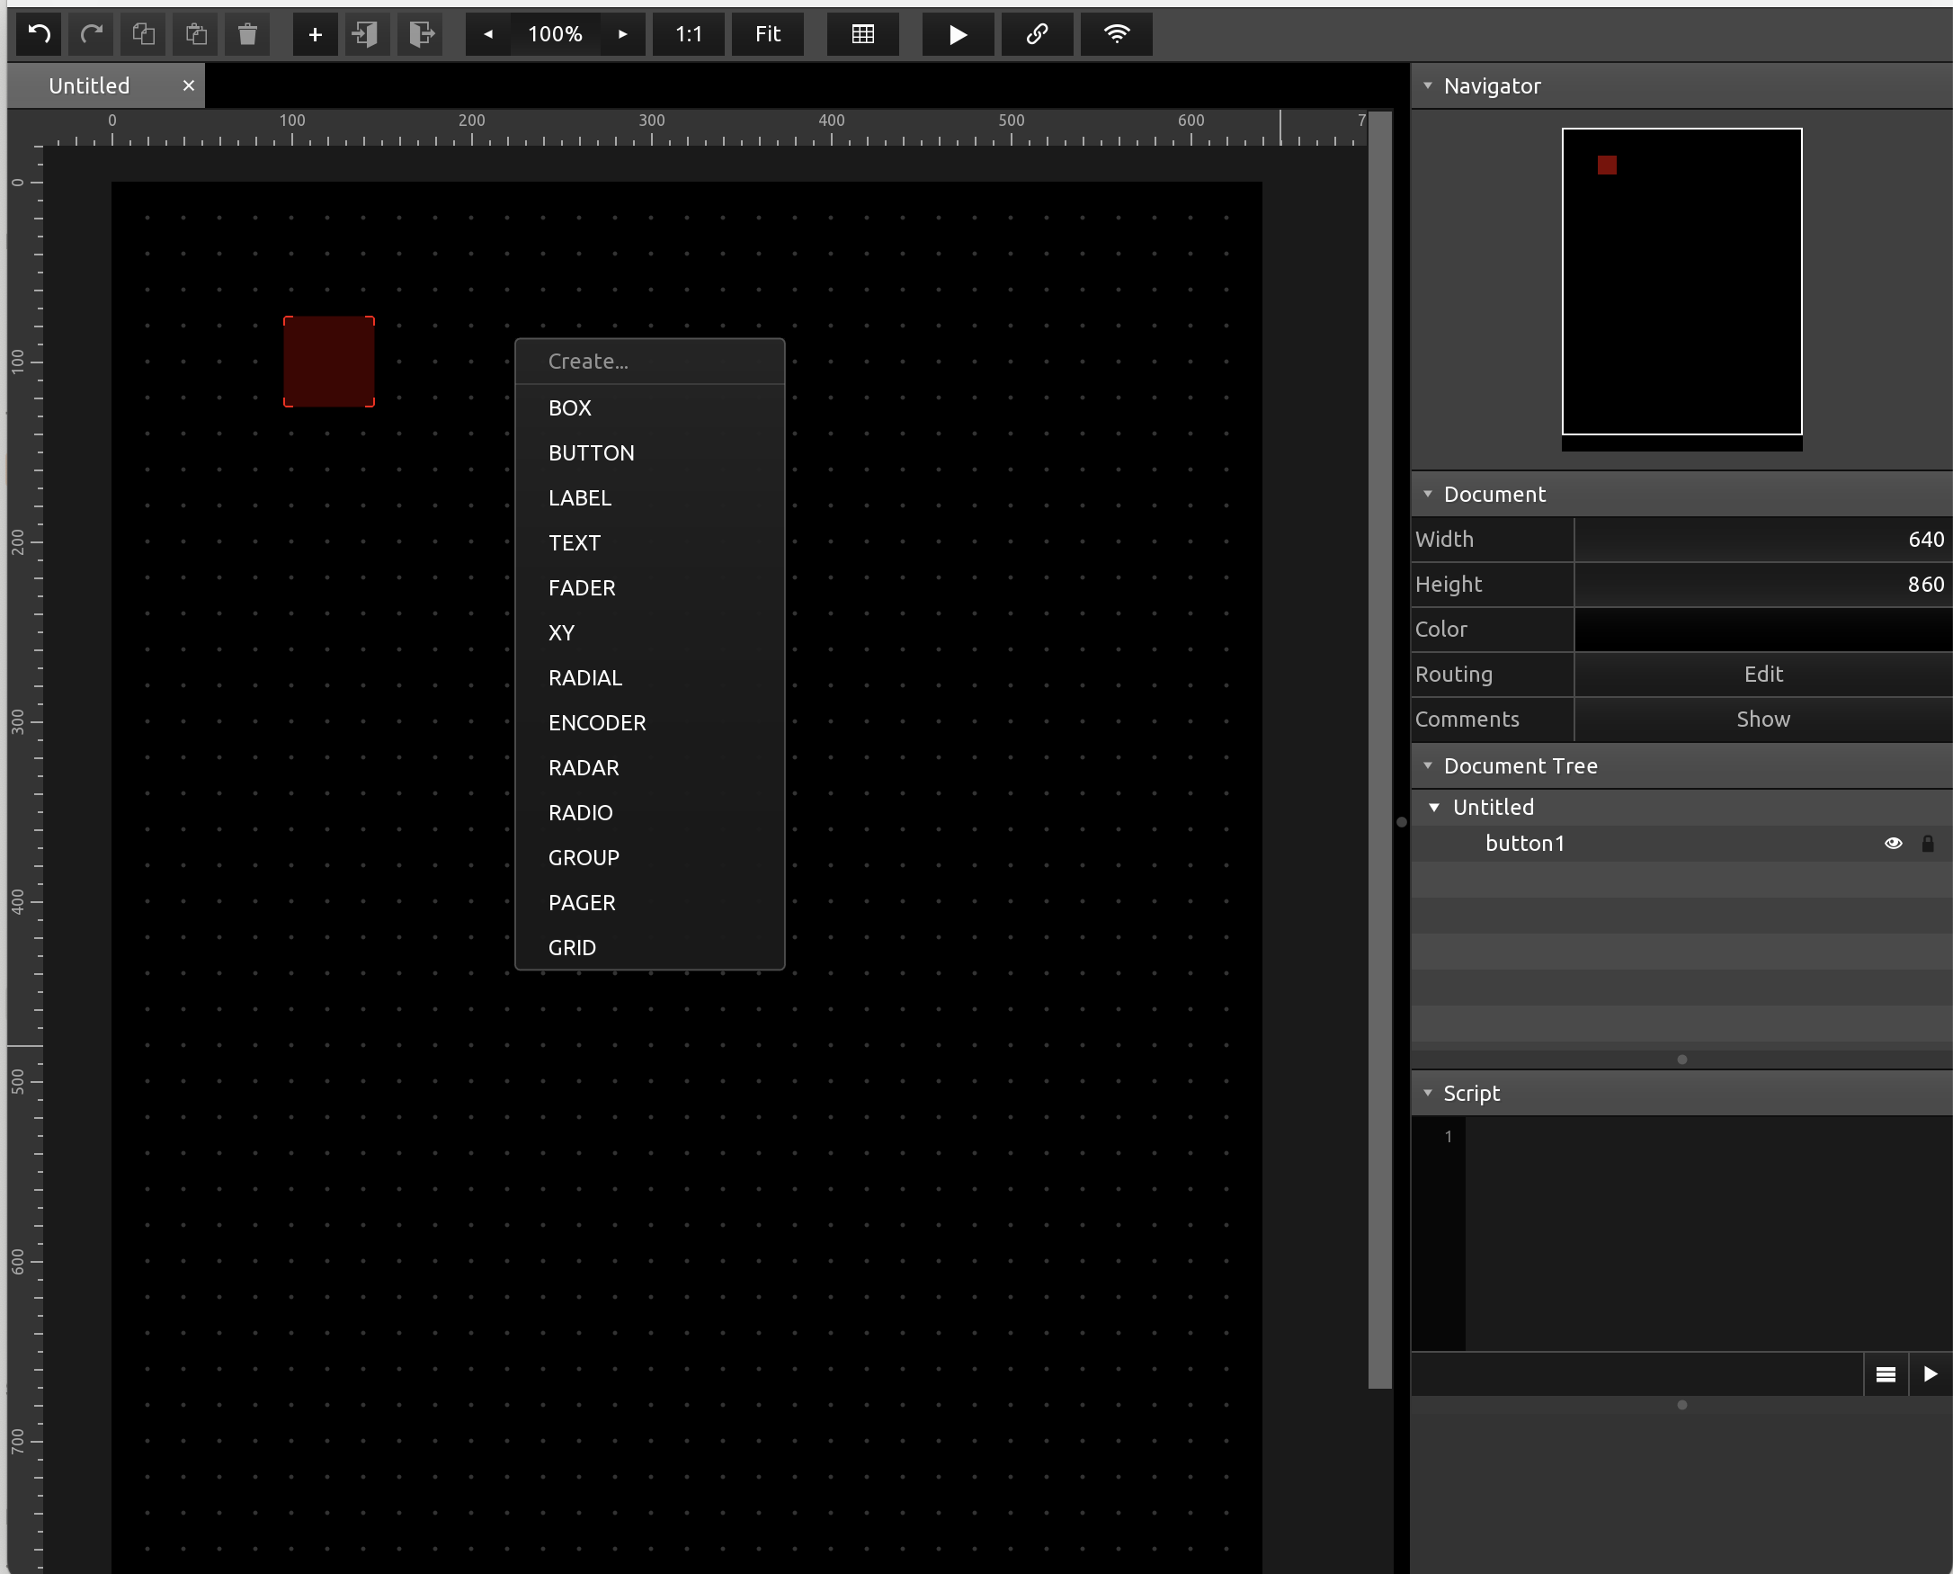Image resolution: width=1953 pixels, height=1574 pixels.
Task: Toggle the grid display icon
Action: [862, 34]
